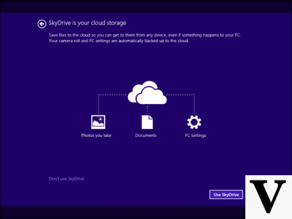The width and height of the screenshot is (292, 219).
Task: Click the line starting "Save files to the cloud"
Action: pyautogui.click(x=145, y=35)
